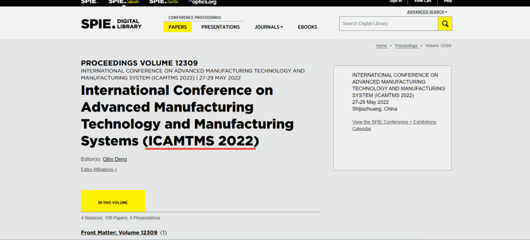Expand Editor Affiliations
This screenshot has height=240, width=530.
99,169
